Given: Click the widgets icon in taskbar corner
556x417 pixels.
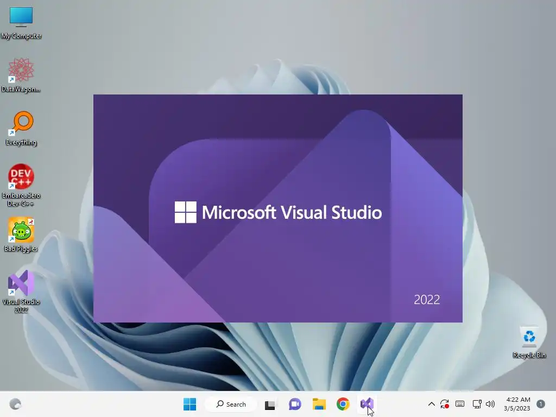Looking at the screenshot, I should click(15, 404).
